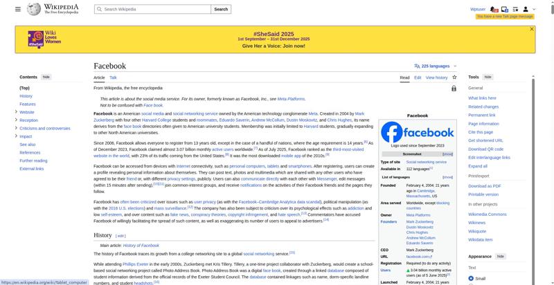Open the notices tray icon
This screenshot has height=285, width=554.
505,9
